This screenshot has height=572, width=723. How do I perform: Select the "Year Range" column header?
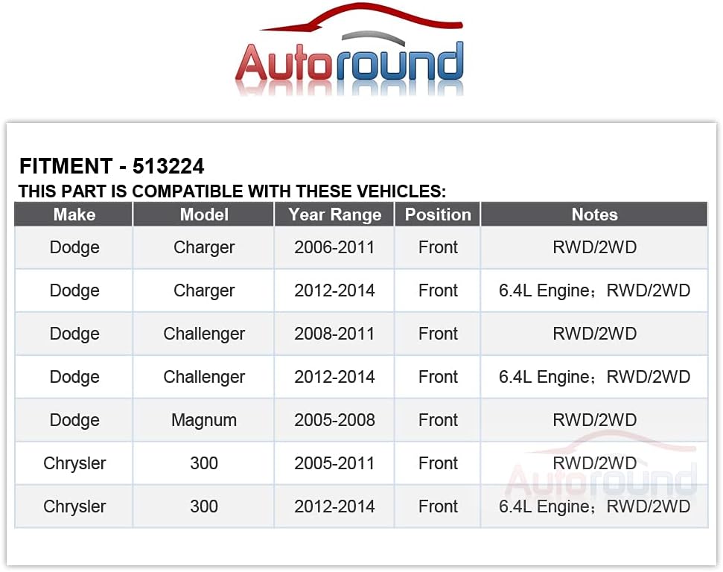[334, 214]
